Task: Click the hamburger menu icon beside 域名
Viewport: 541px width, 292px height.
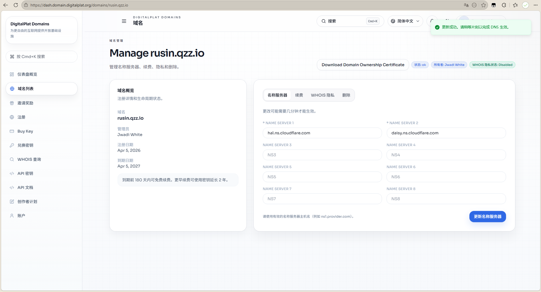Action: (124, 21)
